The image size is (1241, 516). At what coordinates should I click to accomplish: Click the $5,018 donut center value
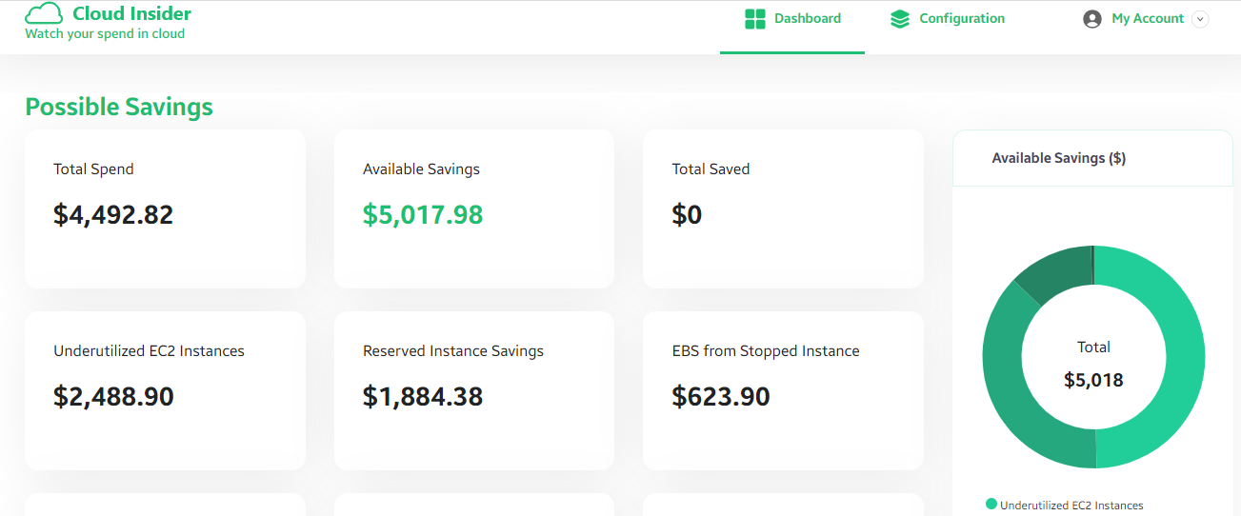click(1094, 381)
